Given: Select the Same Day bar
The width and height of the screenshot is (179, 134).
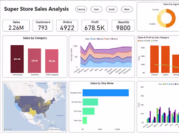Looking at the screenshot, I should tap(85, 120).
